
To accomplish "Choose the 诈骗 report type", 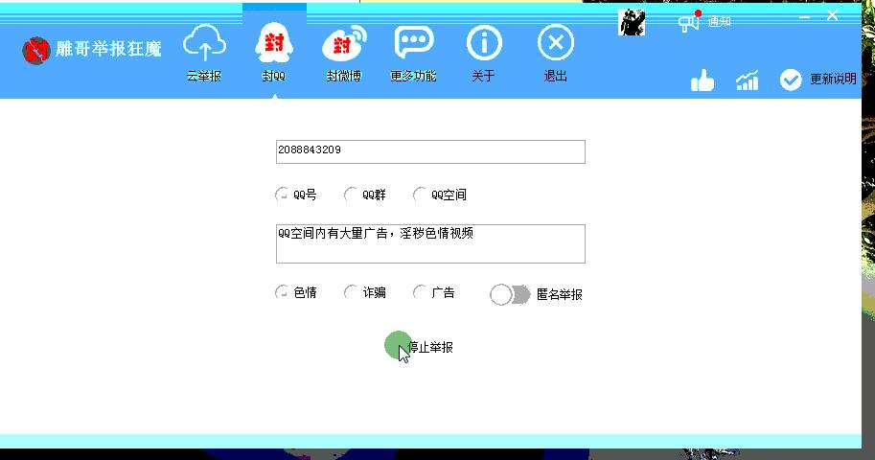I will coord(352,293).
